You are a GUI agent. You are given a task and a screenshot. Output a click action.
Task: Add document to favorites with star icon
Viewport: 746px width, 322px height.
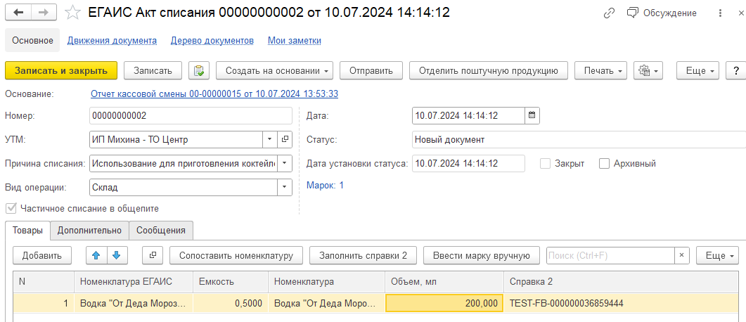point(72,13)
